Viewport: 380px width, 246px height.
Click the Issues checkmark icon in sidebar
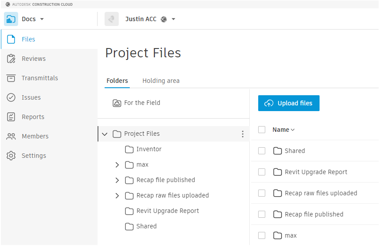tap(11, 97)
